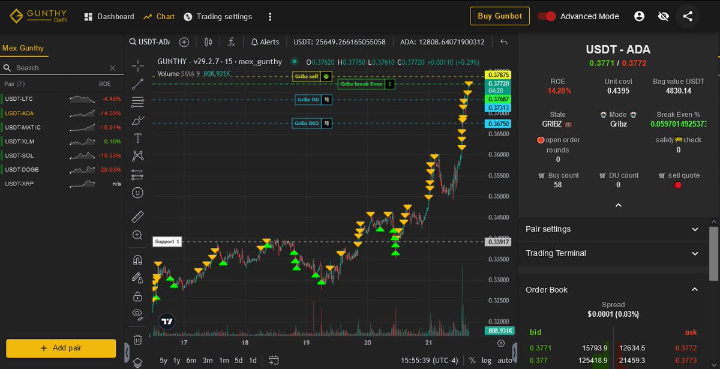This screenshot has height=369, width=720.
Task: Toggle log scale on chart
Action: pos(487,361)
